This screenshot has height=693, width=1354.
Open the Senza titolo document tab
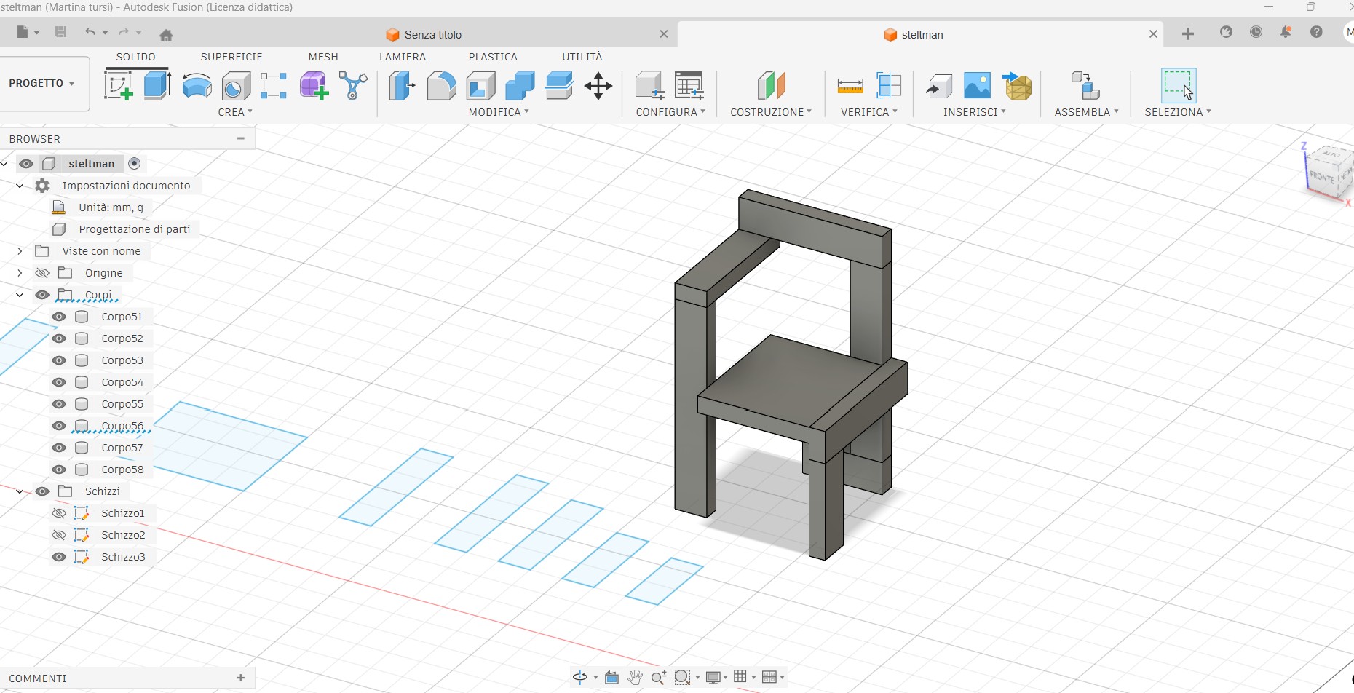[433, 35]
